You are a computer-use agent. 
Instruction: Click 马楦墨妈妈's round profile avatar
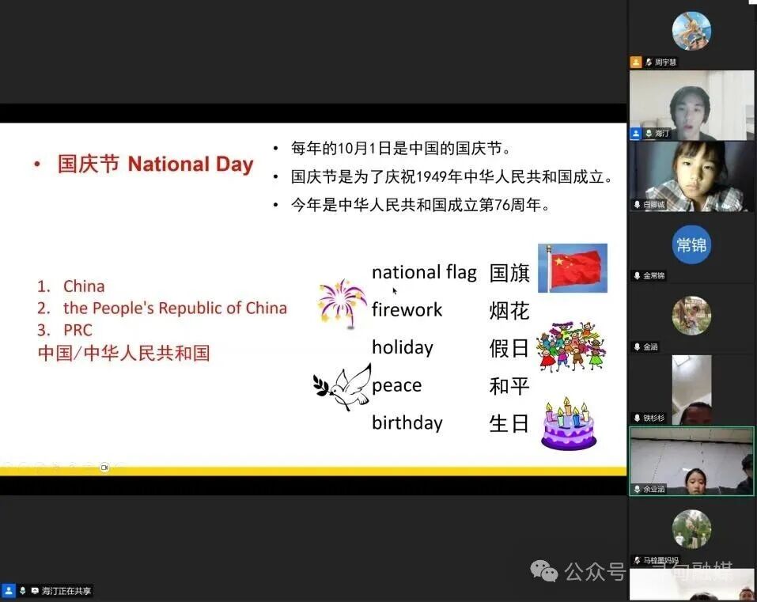click(691, 529)
